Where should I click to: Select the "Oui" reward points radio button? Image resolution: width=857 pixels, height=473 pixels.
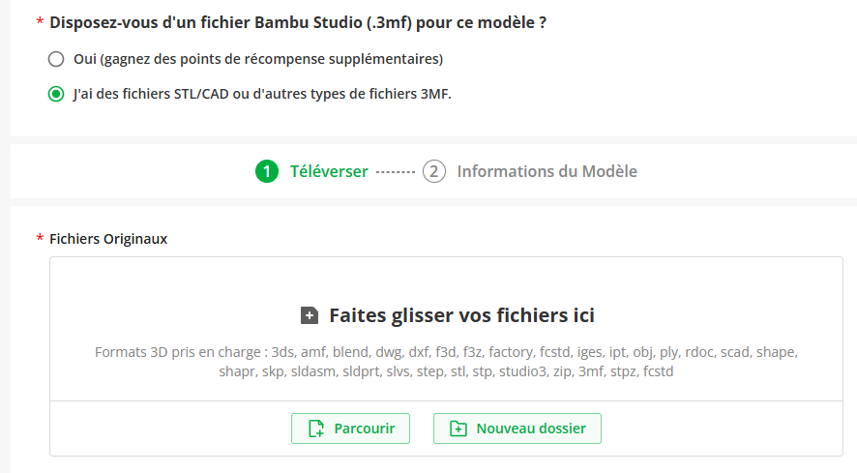click(56, 59)
